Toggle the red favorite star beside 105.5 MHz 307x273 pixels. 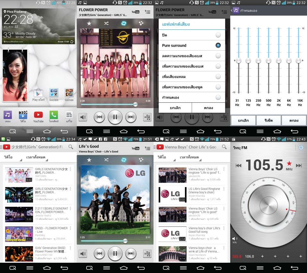pyautogui.click(x=289, y=163)
